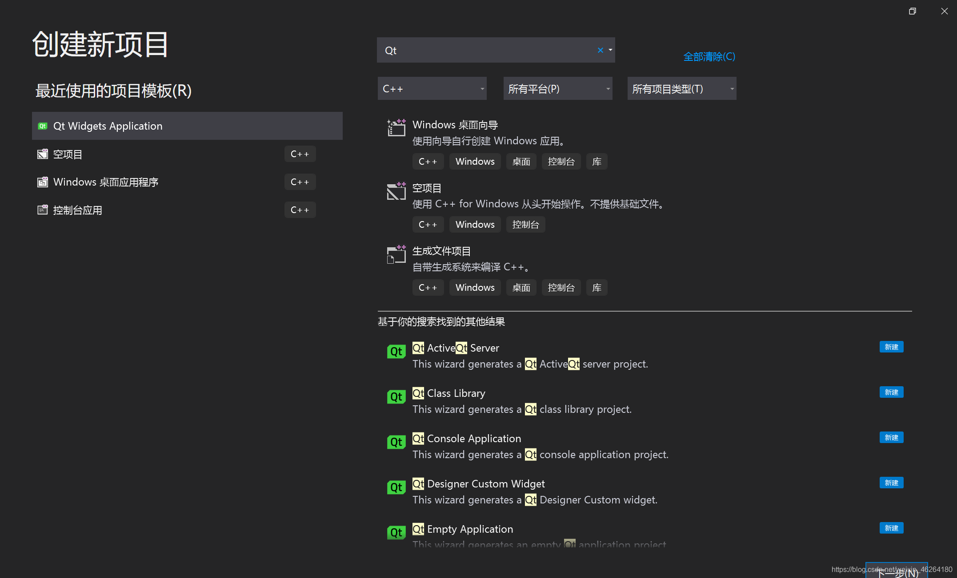The image size is (957, 578).
Task: Click the C++ tag under Windows 桌面向导
Action: [x=428, y=162]
